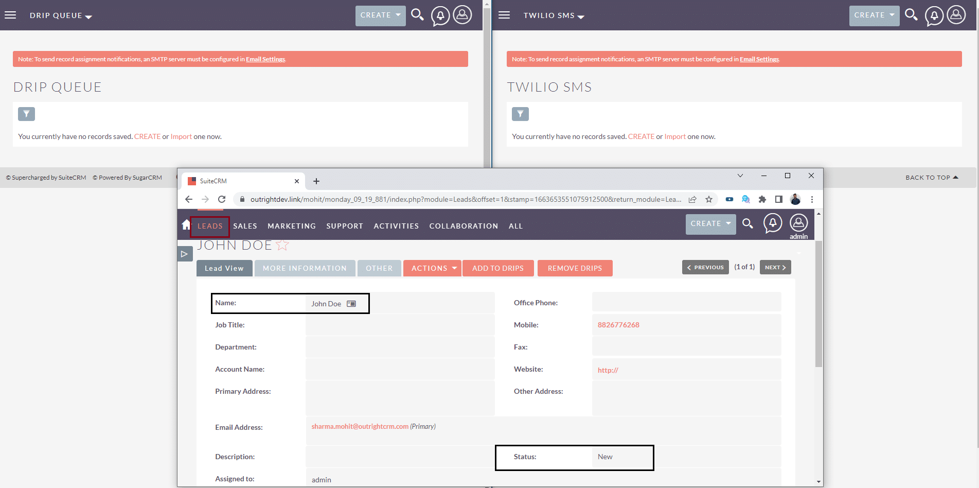The image size is (979, 488).
Task: Click search icon in John Doe window
Action: pyautogui.click(x=747, y=223)
